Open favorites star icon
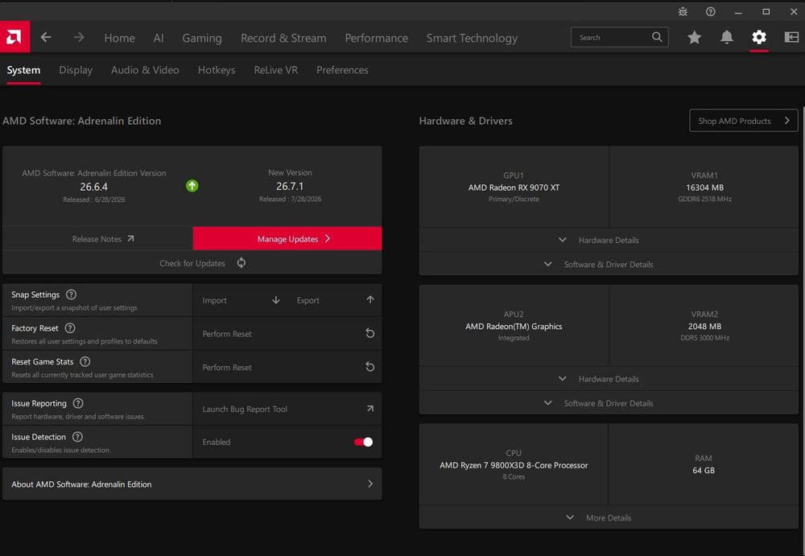This screenshot has height=556, width=805. [x=694, y=37]
